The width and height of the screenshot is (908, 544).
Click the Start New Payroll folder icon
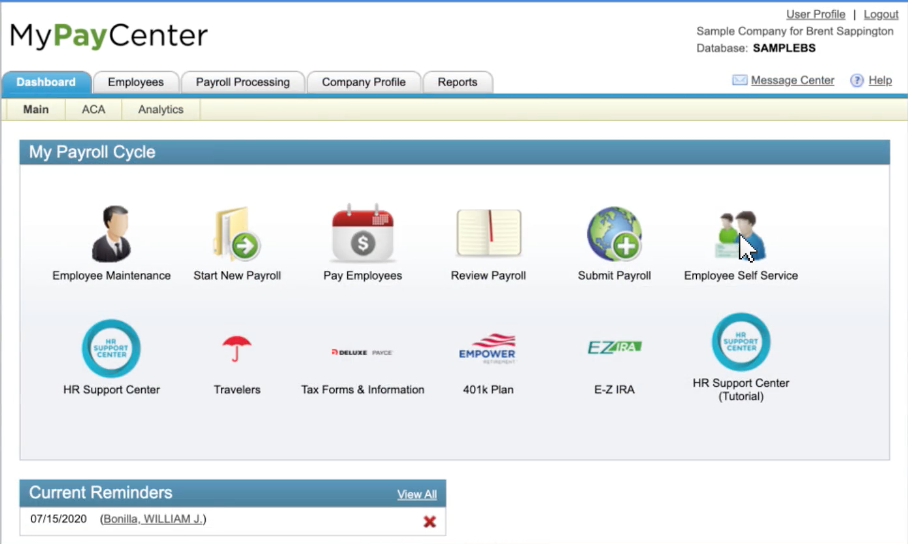pos(237,234)
